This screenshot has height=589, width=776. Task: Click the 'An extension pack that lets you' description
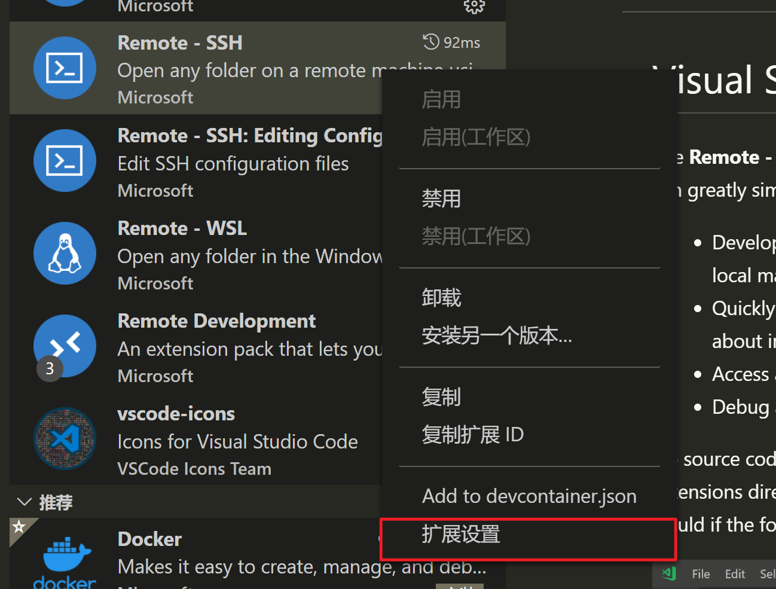click(x=250, y=349)
